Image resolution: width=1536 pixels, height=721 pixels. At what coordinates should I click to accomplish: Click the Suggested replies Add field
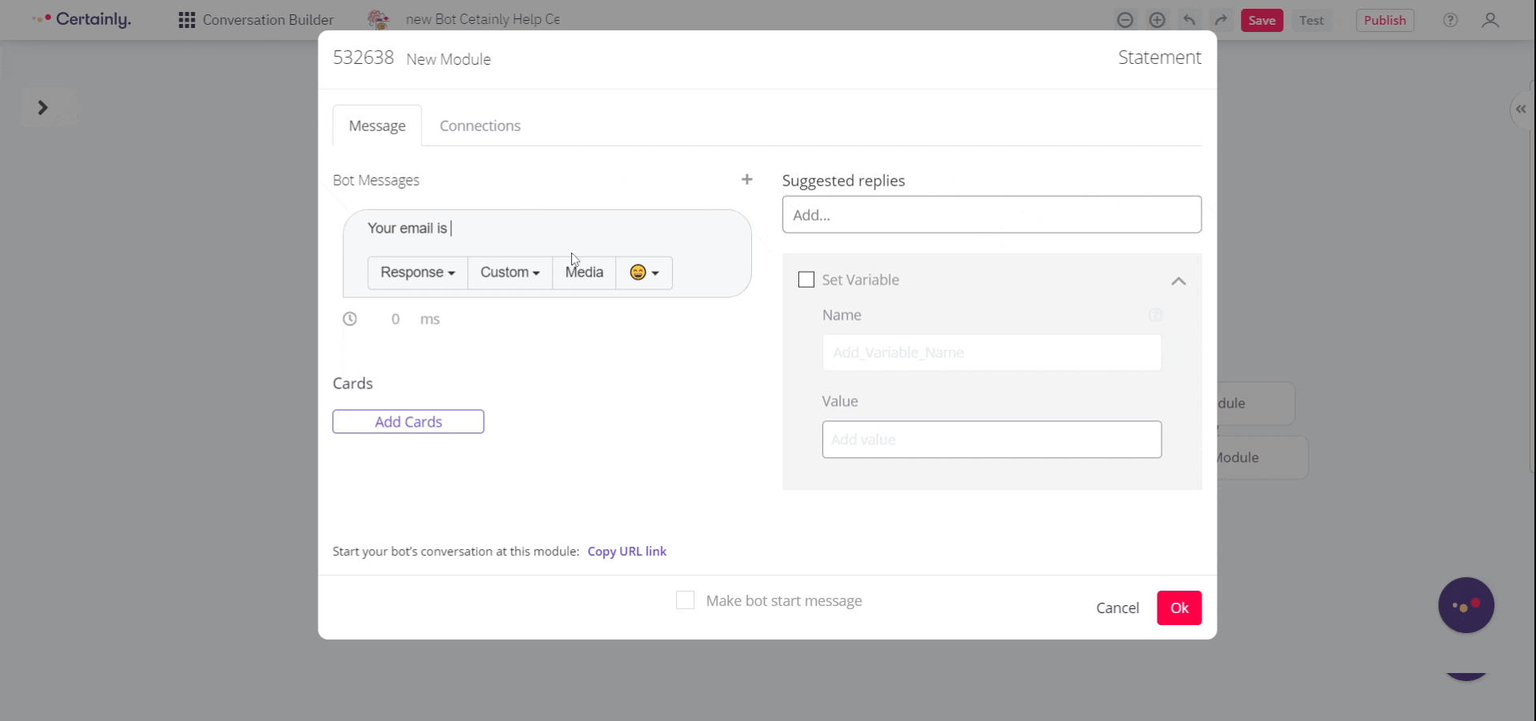point(991,214)
